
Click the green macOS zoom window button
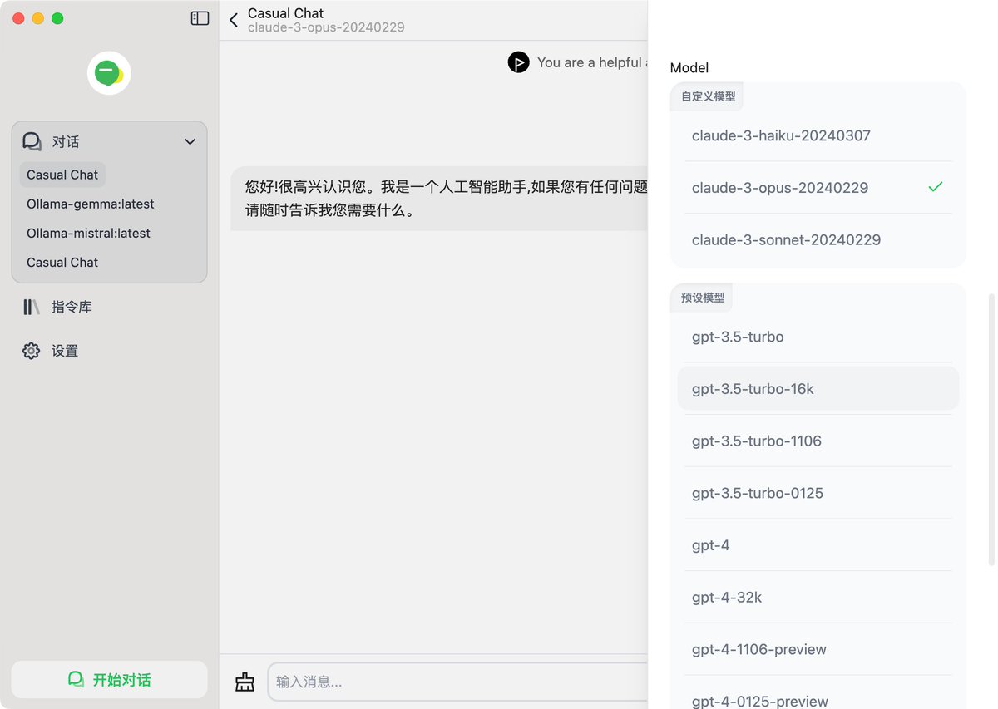57,18
